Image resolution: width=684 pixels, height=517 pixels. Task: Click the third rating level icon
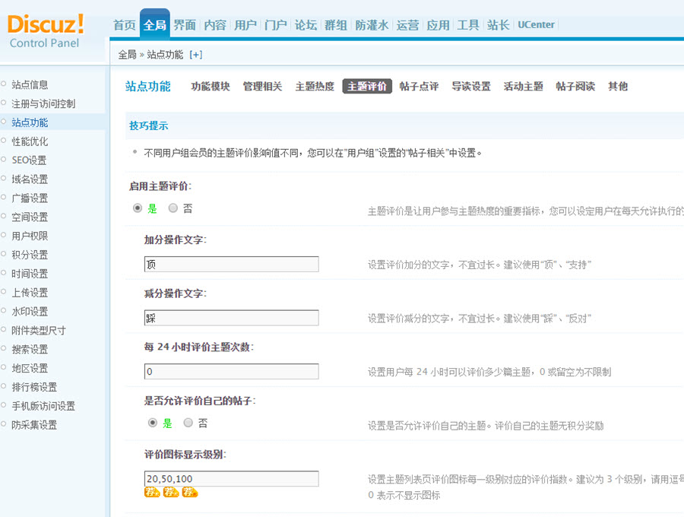point(189,493)
